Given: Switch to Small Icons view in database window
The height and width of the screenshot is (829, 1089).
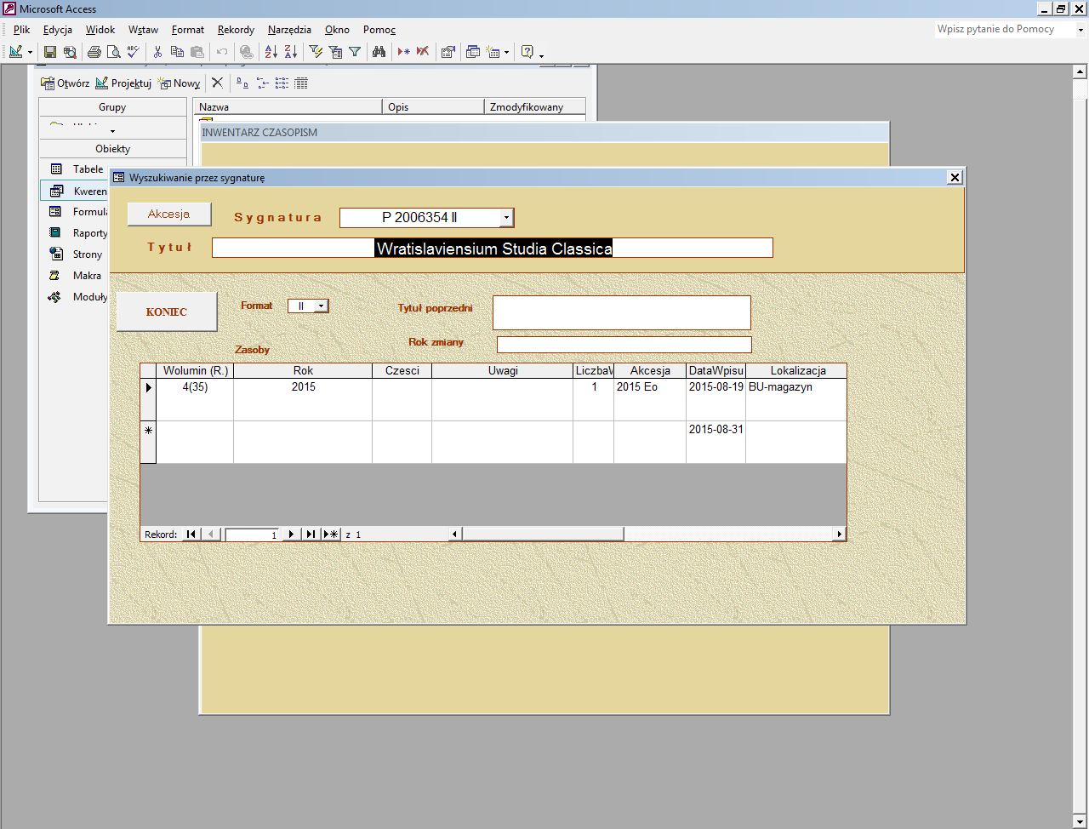Looking at the screenshot, I should pos(262,83).
